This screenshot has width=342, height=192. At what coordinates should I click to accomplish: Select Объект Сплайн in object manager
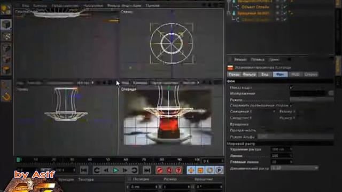tap(255, 7)
